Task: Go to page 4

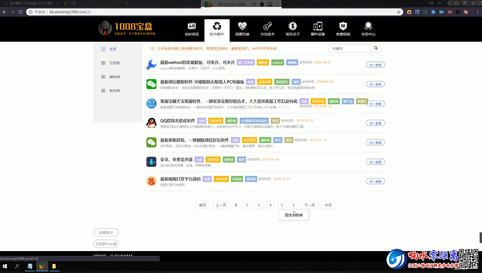Action: coord(270,205)
